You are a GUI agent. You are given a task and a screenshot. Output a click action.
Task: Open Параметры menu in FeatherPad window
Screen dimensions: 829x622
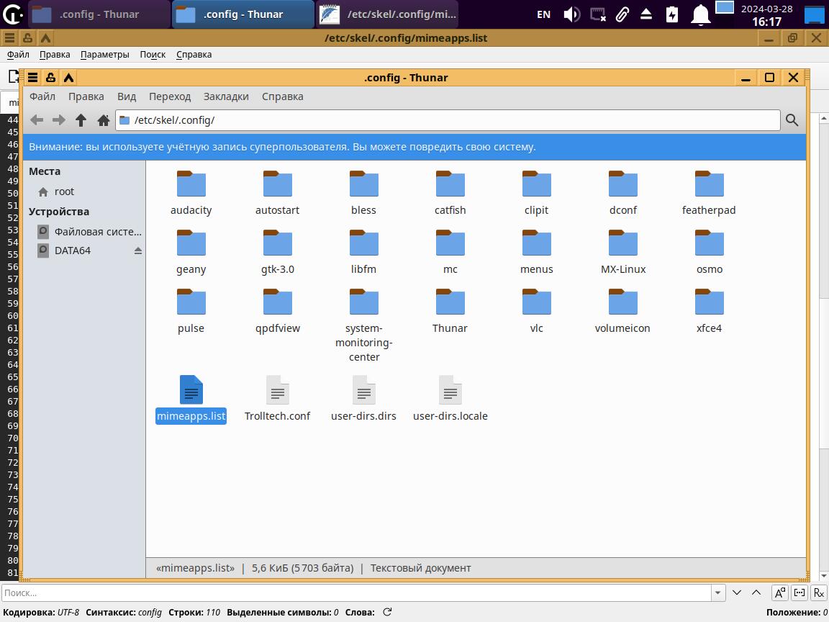104,55
